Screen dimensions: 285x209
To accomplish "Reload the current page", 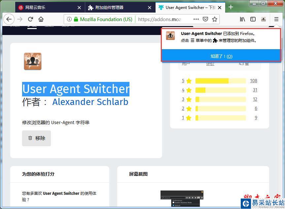I will tap(30, 19).
